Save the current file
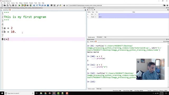 click(x=8, y=5)
